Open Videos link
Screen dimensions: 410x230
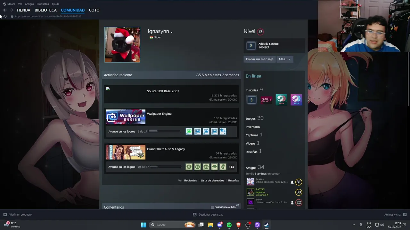[x=253, y=143]
